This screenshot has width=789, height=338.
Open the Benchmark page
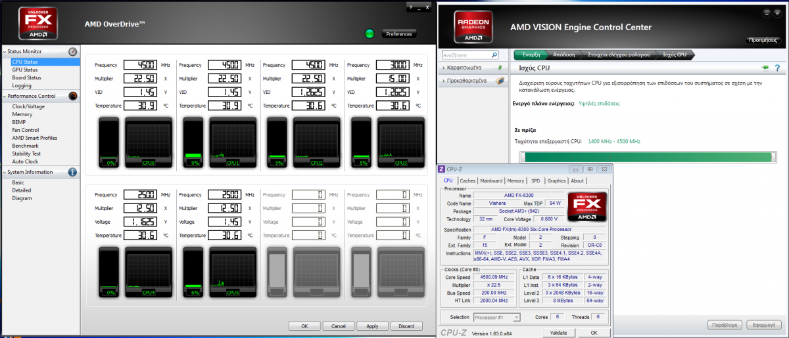pos(26,146)
